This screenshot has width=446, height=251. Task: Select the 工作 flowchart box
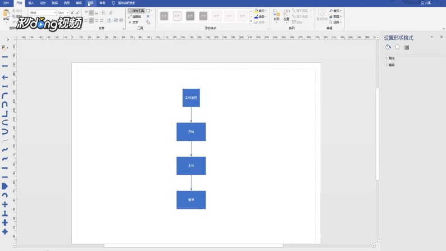[x=191, y=166]
